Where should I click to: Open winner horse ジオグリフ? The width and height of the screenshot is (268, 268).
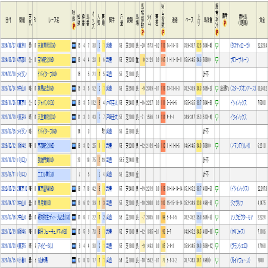[237, 204]
